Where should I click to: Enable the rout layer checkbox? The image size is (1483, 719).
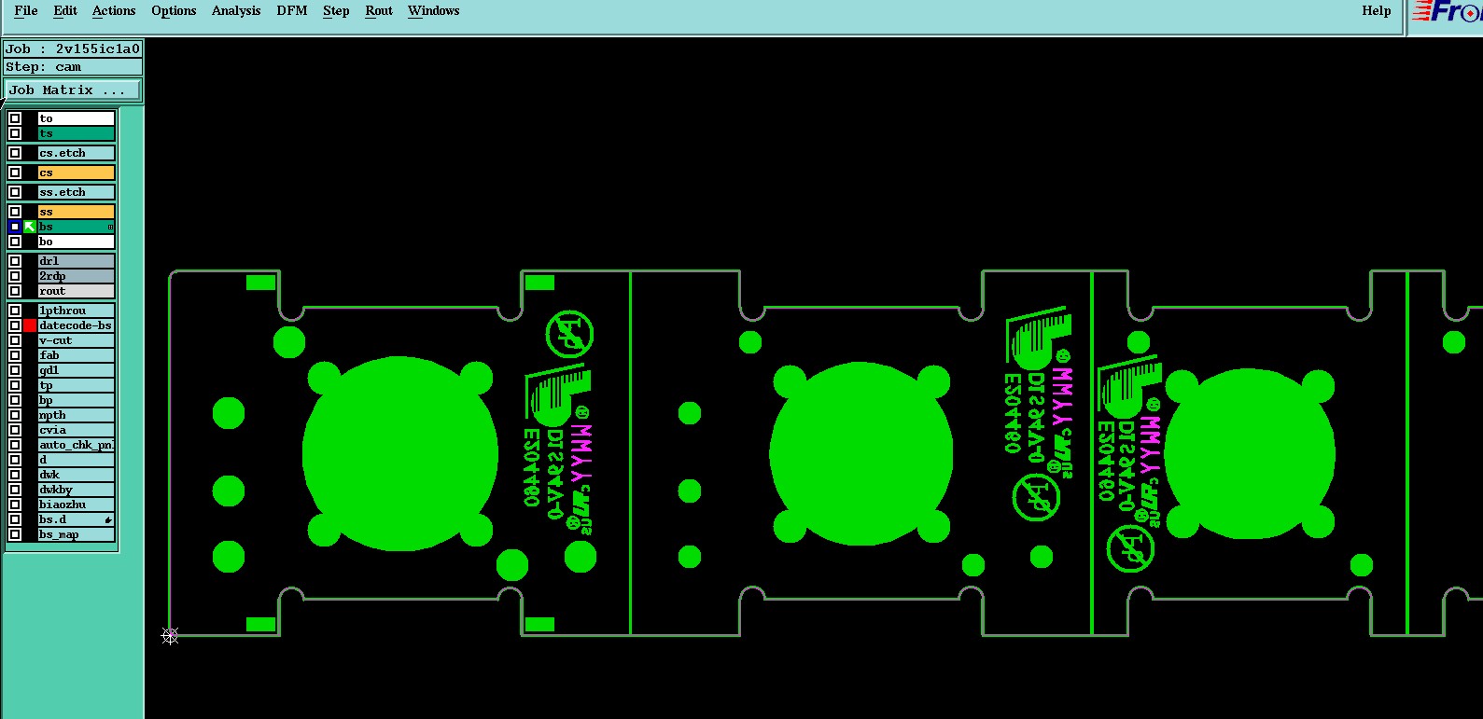15,291
